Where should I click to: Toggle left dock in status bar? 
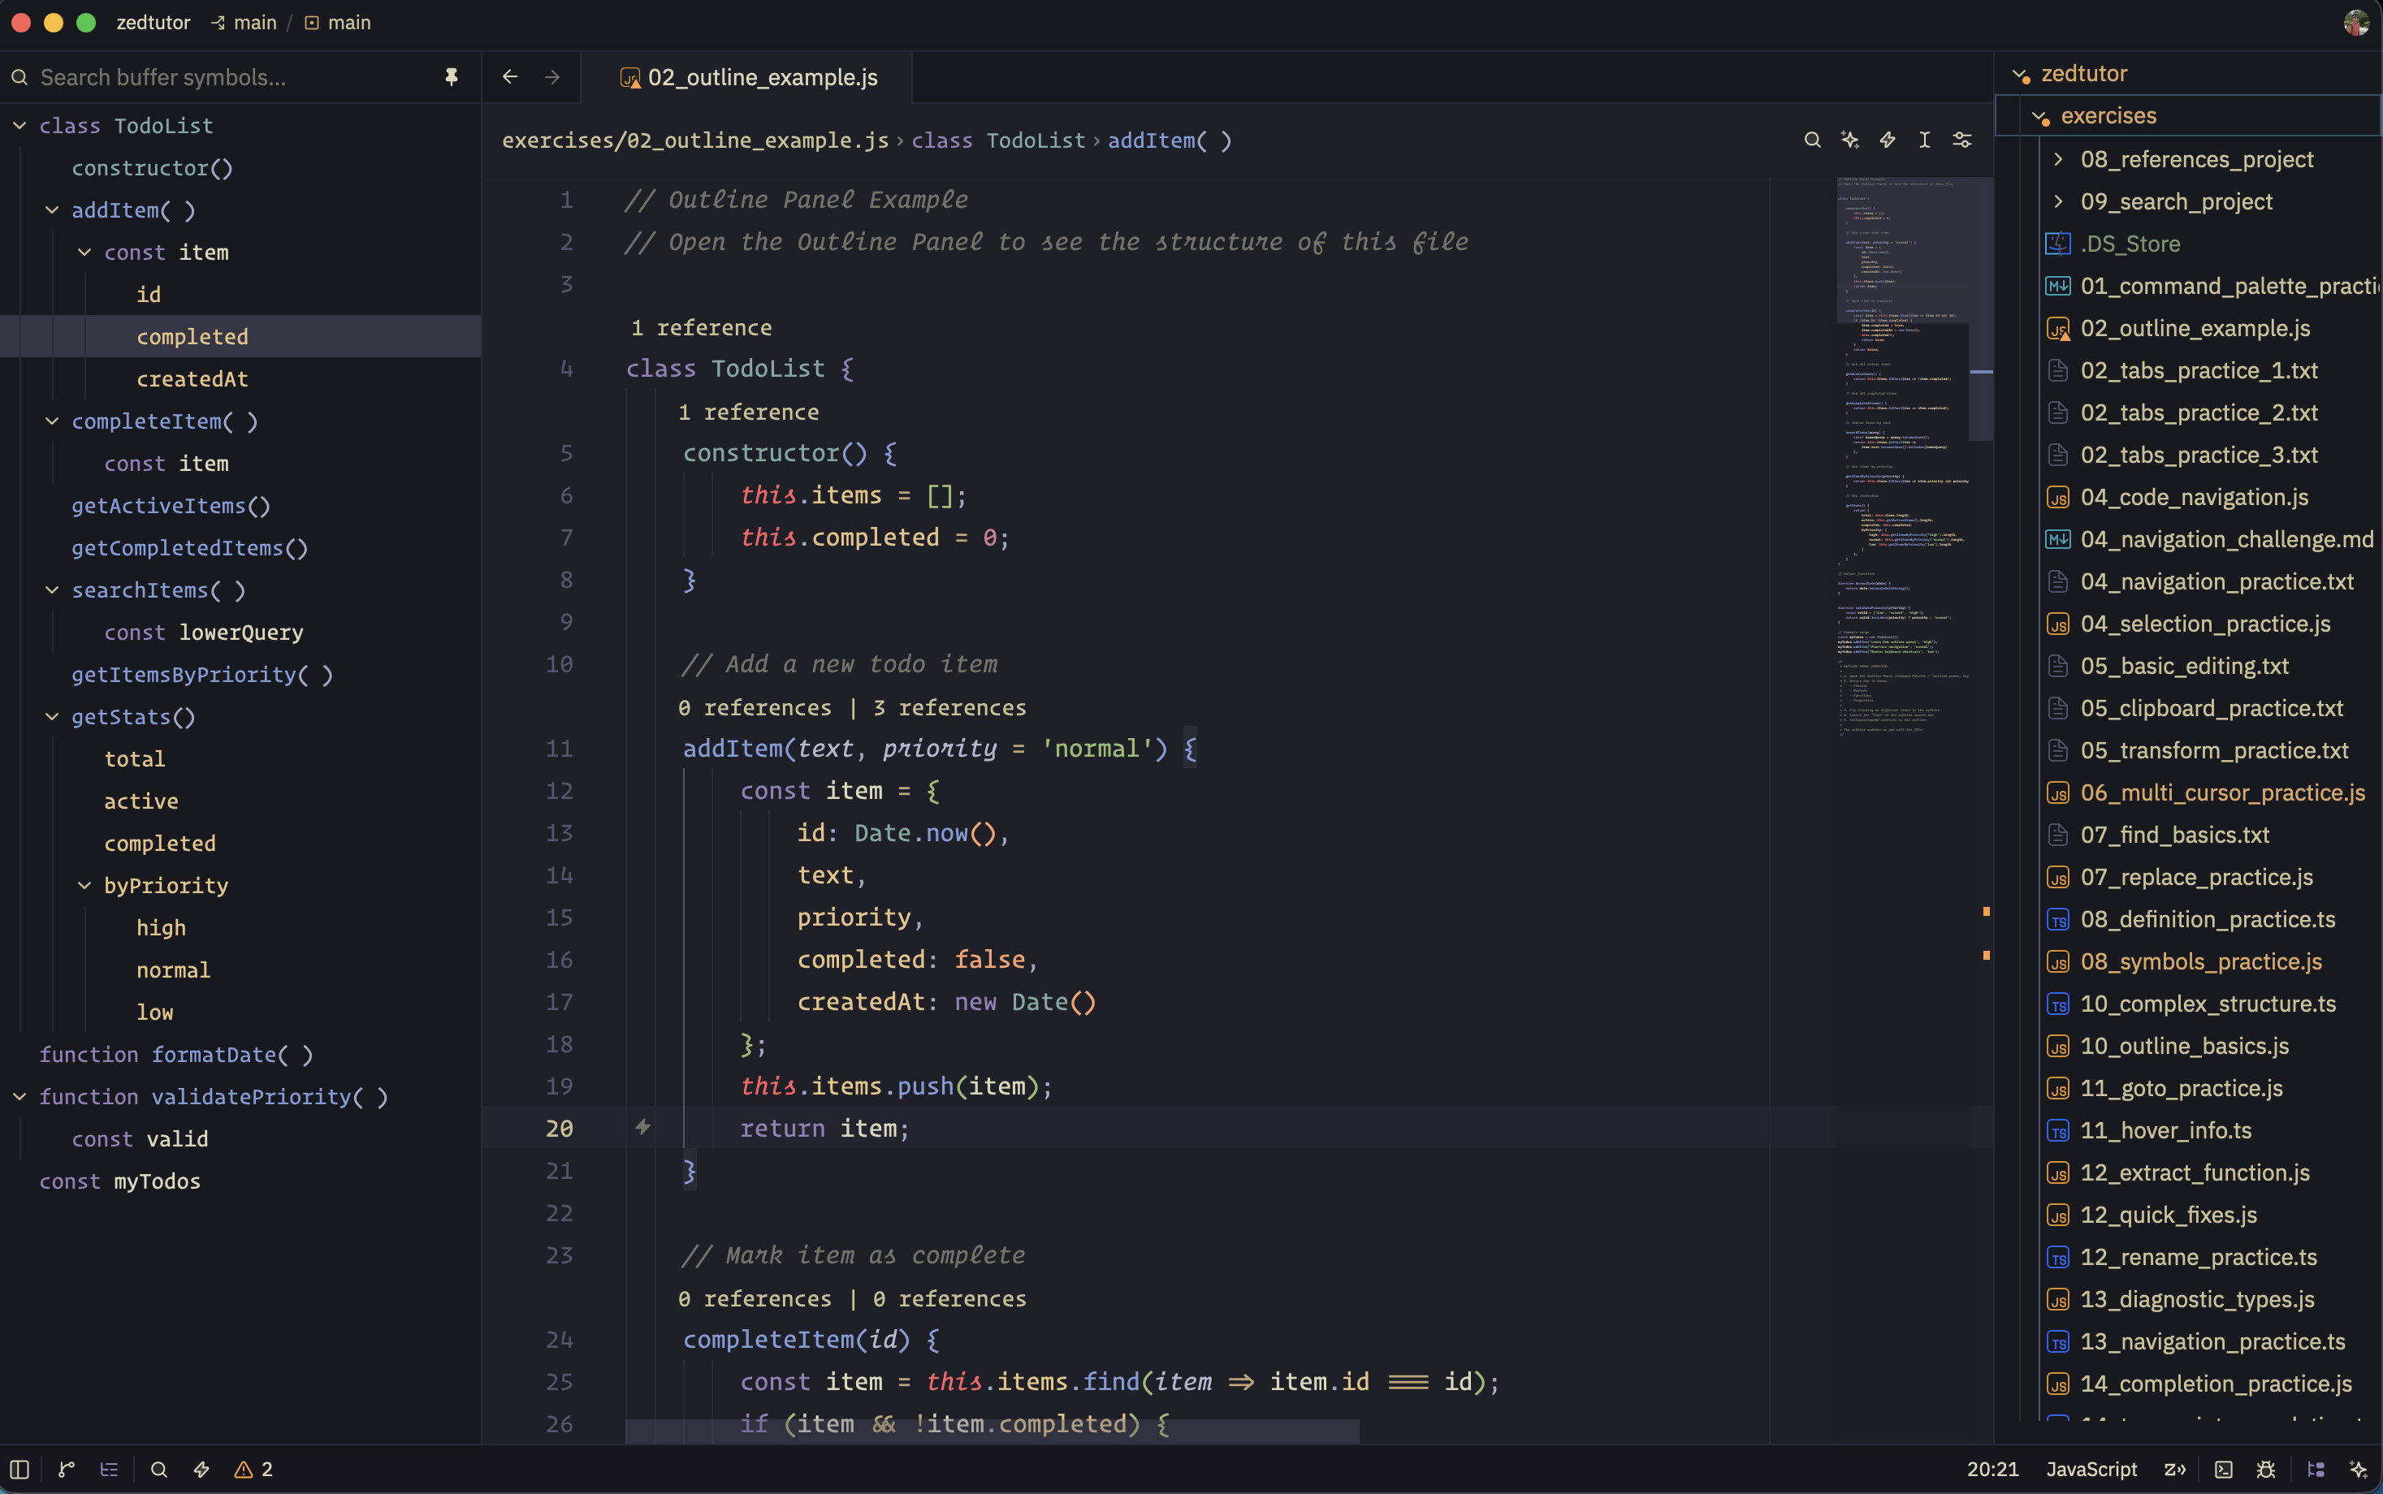click(19, 1470)
